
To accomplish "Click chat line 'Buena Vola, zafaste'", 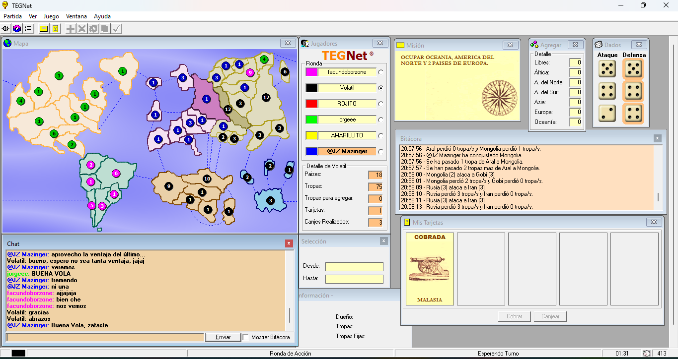I will [x=79, y=326].
